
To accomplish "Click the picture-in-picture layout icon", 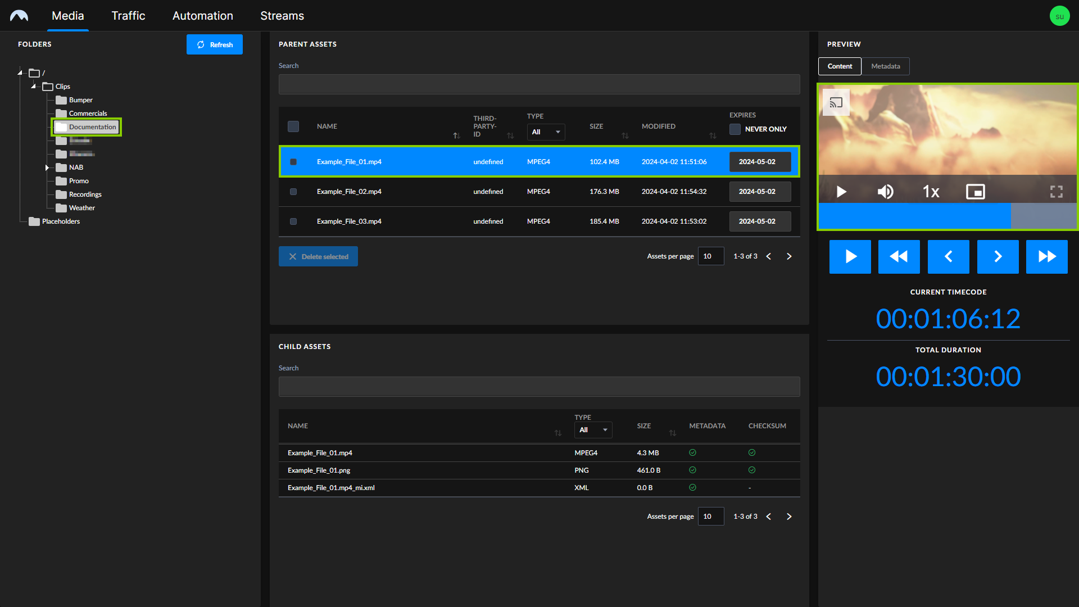I will pyautogui.click(x=975, y=192).
